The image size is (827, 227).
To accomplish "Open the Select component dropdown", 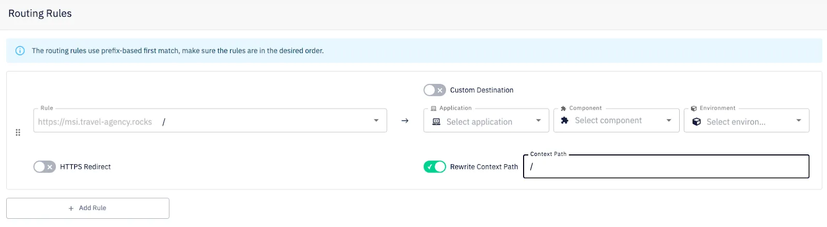I will coord(616,120).
